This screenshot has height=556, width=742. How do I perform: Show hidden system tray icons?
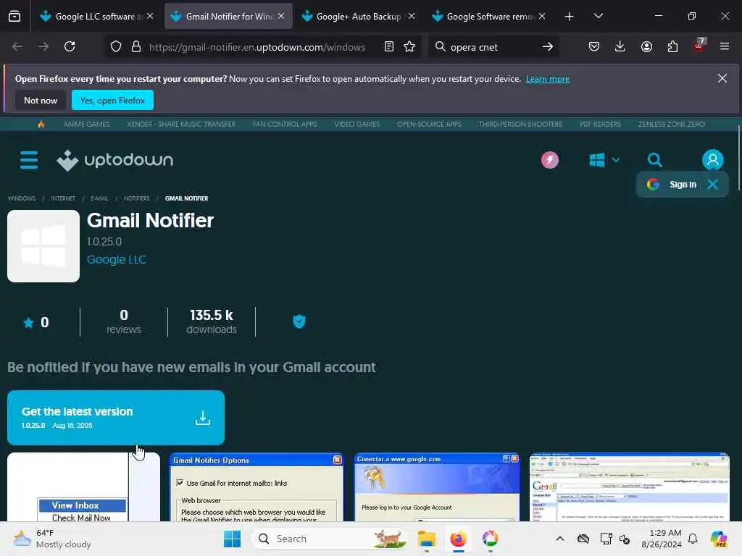(x=560, y=539)
